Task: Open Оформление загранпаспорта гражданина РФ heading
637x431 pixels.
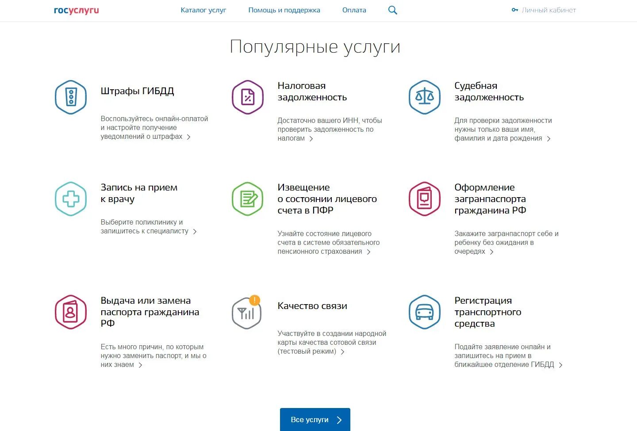Action: (x=490, y=199)
